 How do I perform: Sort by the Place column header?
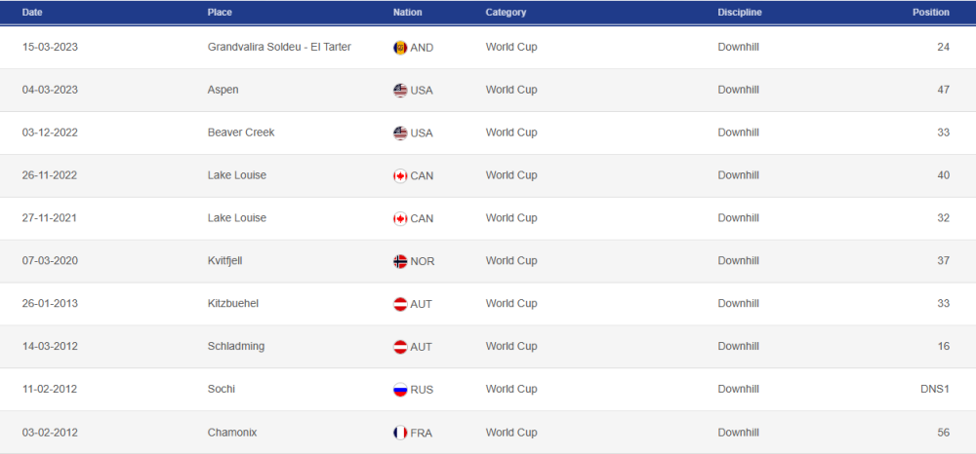[220, 13]
